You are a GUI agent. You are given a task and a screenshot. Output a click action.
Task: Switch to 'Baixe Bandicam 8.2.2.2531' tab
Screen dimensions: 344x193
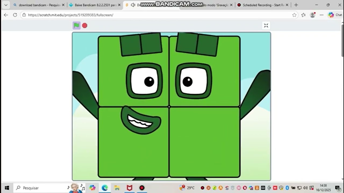click(93, 5)
